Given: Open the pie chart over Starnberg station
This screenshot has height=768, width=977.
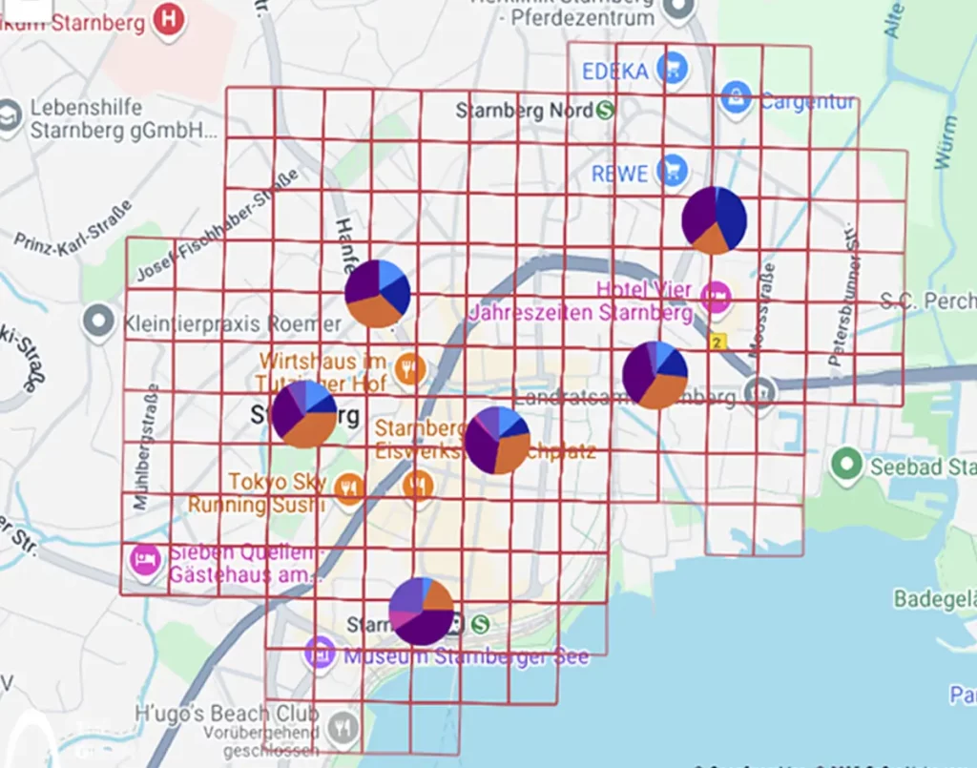Looking at the screenshot, I should pos(422,611).
